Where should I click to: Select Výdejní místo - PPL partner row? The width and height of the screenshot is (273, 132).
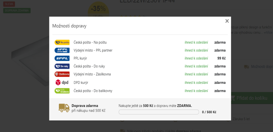point(140,50)
